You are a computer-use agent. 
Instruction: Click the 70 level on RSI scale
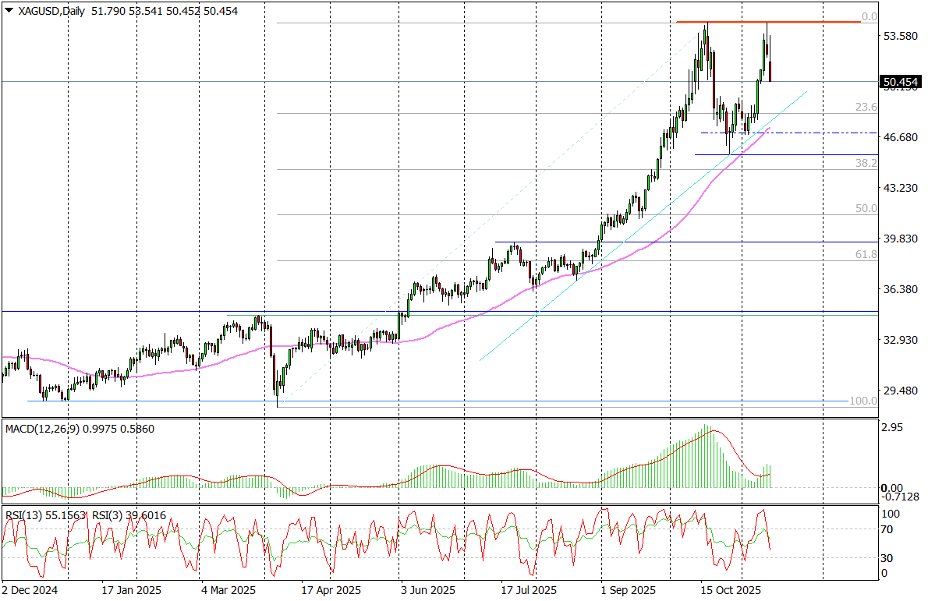click(x=887, y=529)
